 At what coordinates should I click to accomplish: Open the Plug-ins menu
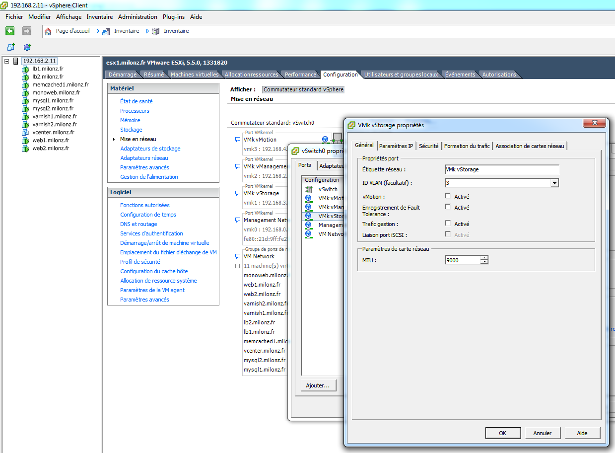(x=174, y=17)
